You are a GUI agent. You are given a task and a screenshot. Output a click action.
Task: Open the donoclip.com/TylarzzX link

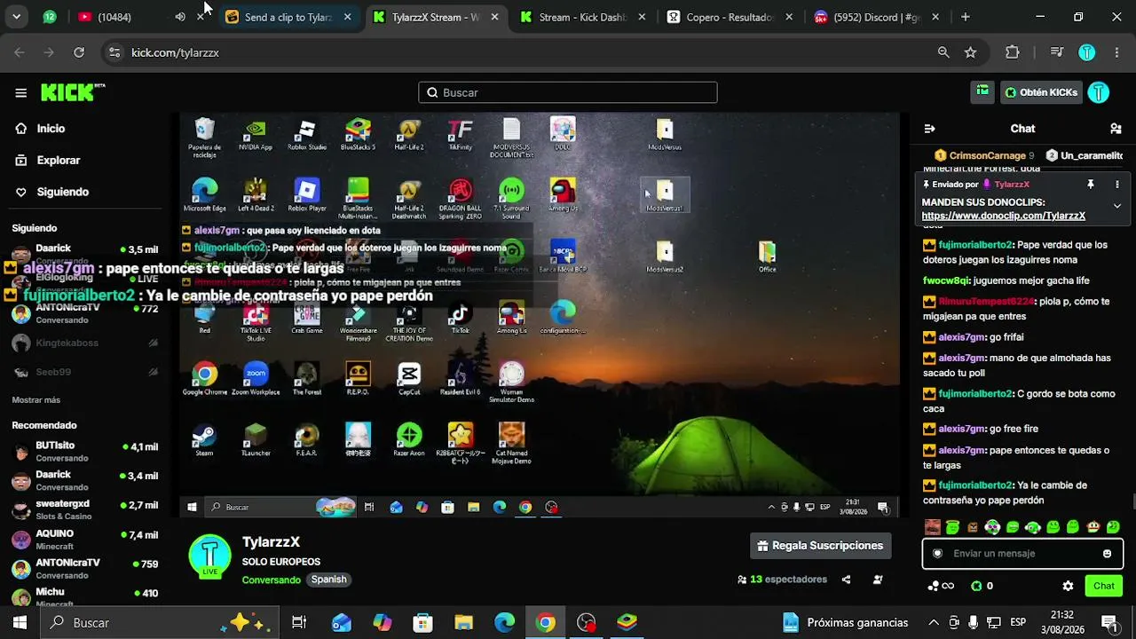(x=1004, y=216)
